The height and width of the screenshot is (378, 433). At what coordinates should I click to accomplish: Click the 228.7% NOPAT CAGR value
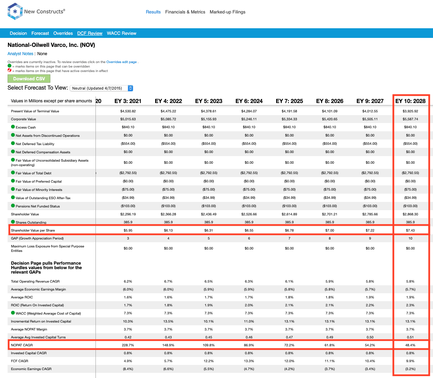tap(128, 345)
